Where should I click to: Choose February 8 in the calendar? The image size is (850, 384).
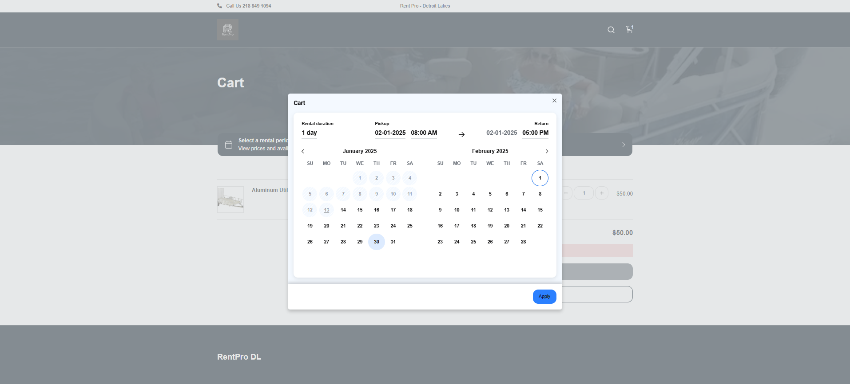point(540,194)
